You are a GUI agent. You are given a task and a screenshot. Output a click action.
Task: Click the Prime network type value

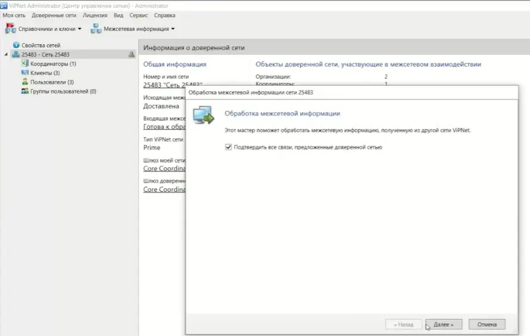152,147
